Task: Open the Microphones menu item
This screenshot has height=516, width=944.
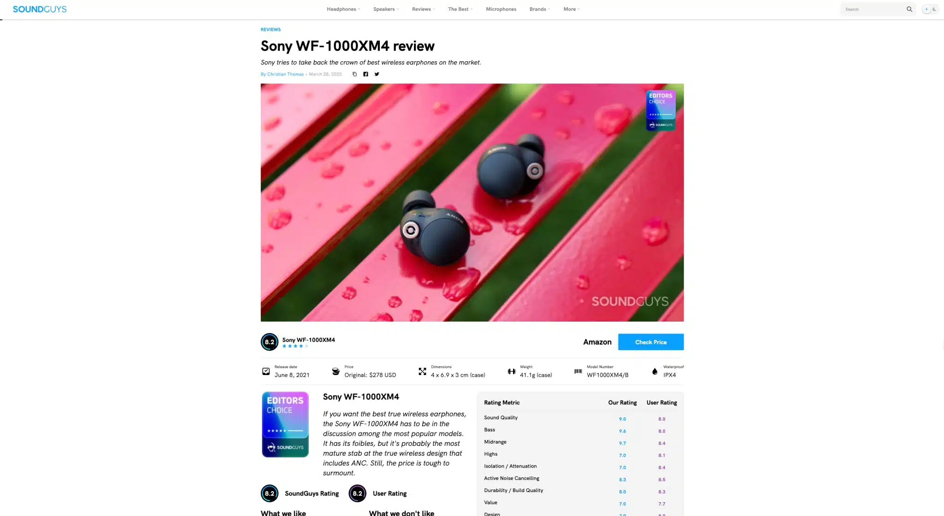Action: click(501, 9)
